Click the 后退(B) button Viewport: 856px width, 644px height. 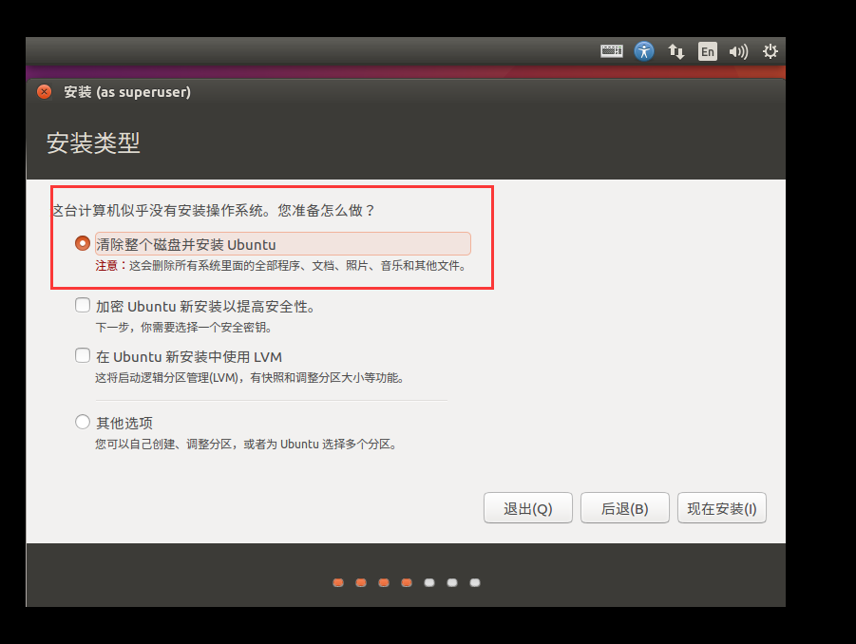coord(624,508)
